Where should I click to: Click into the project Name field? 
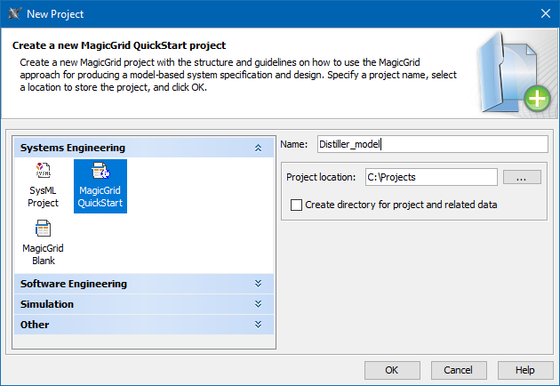[431, 144]
